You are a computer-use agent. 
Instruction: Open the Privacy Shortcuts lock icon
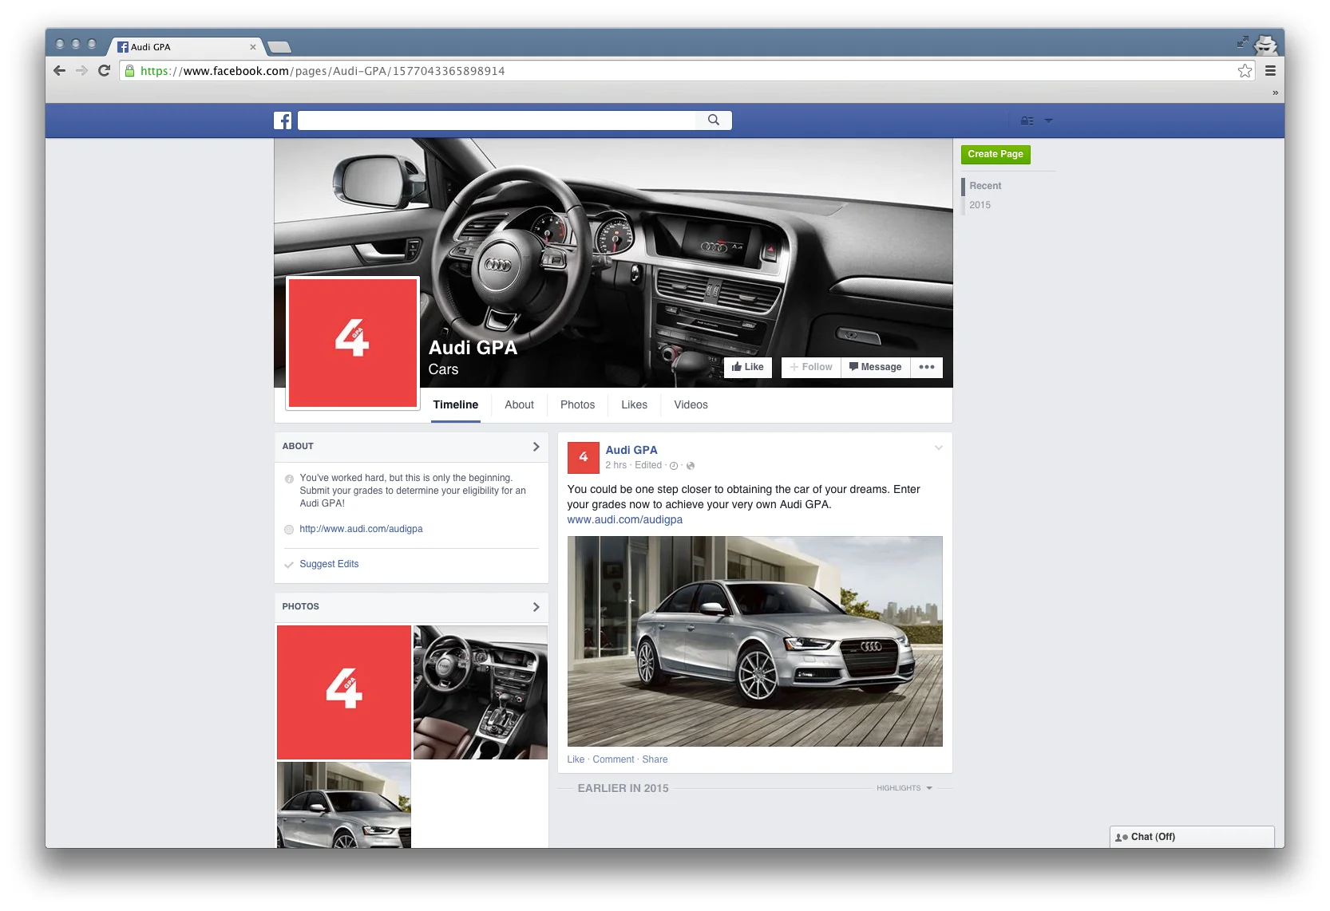1027,120
